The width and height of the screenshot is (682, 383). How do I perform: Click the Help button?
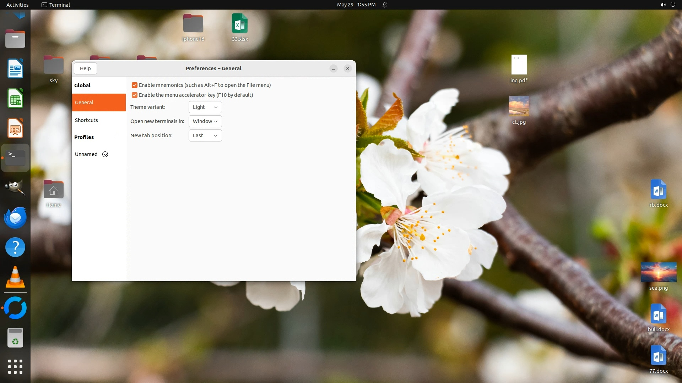[85, 68]
